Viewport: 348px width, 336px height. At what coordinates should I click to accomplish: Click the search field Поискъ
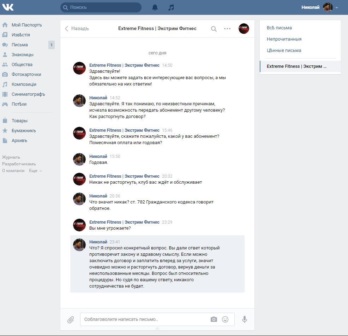click(101, 7)
